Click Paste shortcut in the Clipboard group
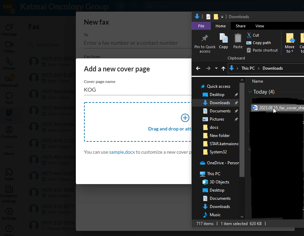The height and width of the screenshot is (236, 304). [x=262, y=50]
